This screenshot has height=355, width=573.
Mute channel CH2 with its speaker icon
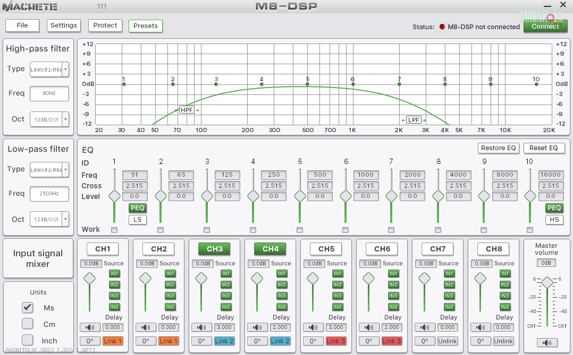pyautogui.click(x=146, y=327)
